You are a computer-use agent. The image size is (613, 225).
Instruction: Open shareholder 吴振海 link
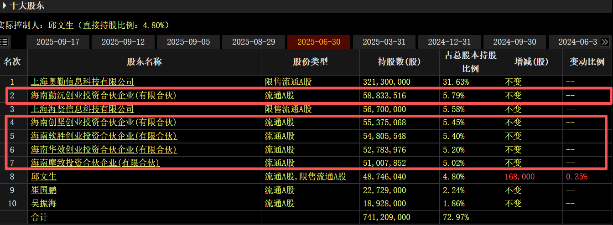point(43,204)
